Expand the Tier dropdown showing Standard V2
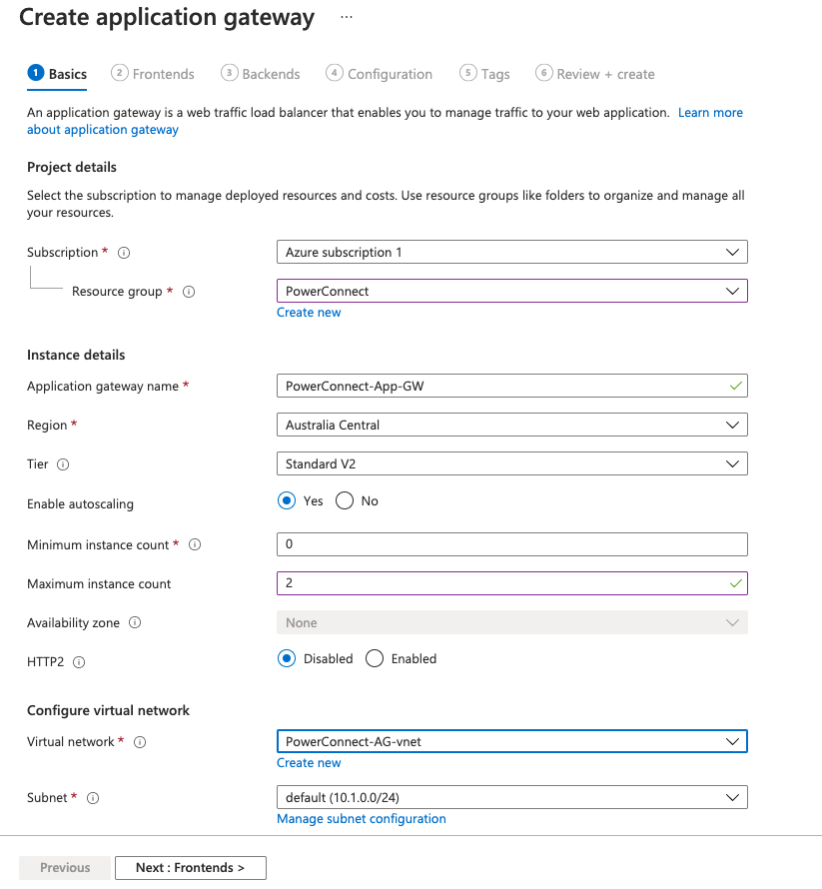This screenshot has height=889, width=822. coord(511,464)
